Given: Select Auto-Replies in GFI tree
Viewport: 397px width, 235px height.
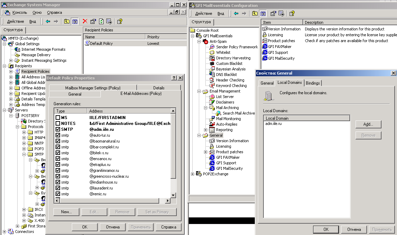Looking at the screenshot, I should point(226,125).
